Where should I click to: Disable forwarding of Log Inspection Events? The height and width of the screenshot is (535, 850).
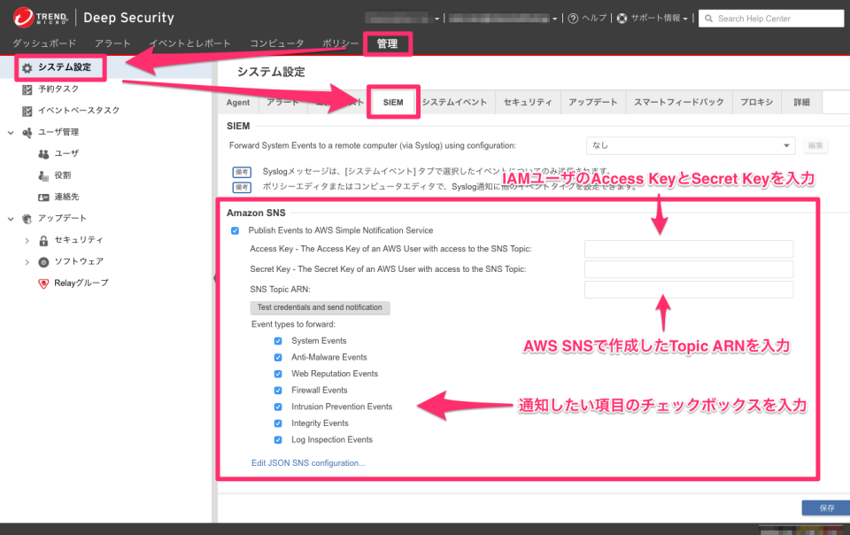[x=277, y=439]
